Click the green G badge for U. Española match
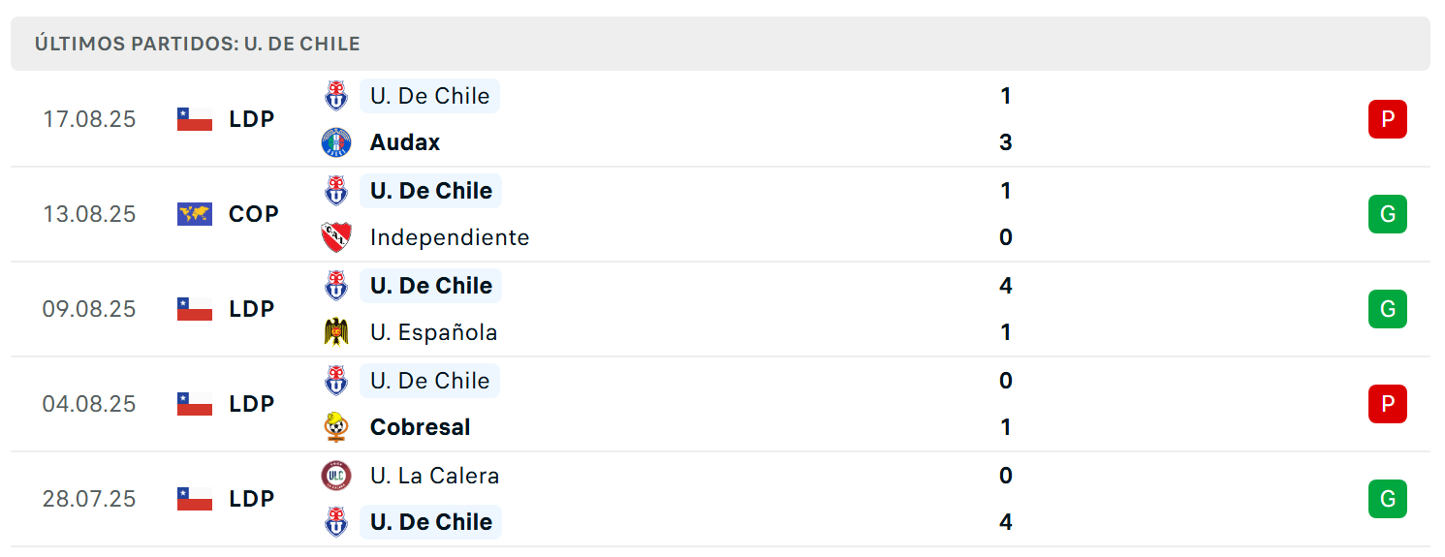The image size is (1445, 557). [1388, 309]
